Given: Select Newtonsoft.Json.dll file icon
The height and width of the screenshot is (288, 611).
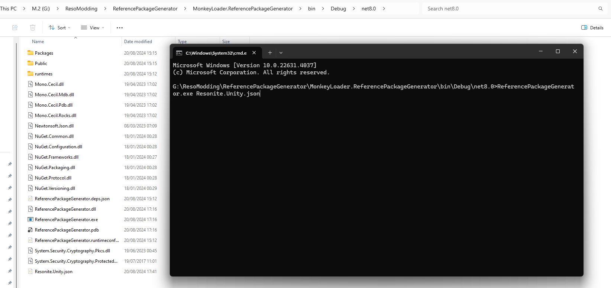Looking at the screenshot, I should coord(30,126).
